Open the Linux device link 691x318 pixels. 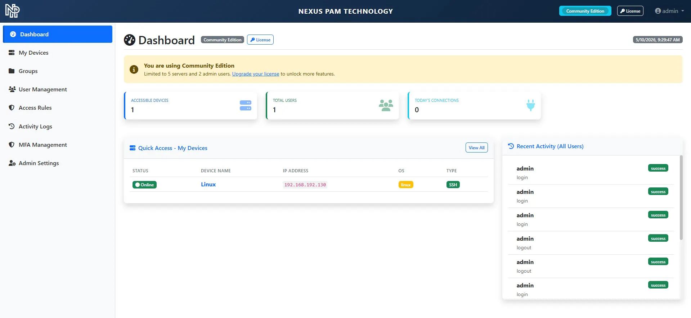pyautogui.click(x=208, y=184)
